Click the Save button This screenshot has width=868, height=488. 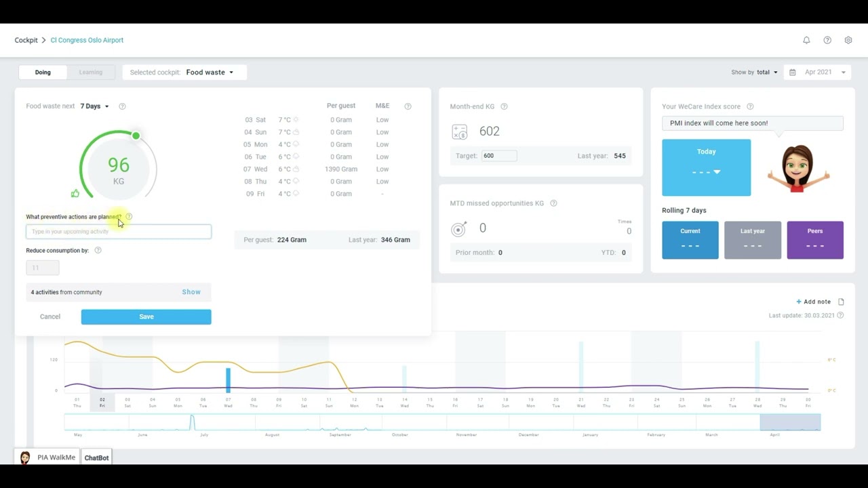pos(146,317)
